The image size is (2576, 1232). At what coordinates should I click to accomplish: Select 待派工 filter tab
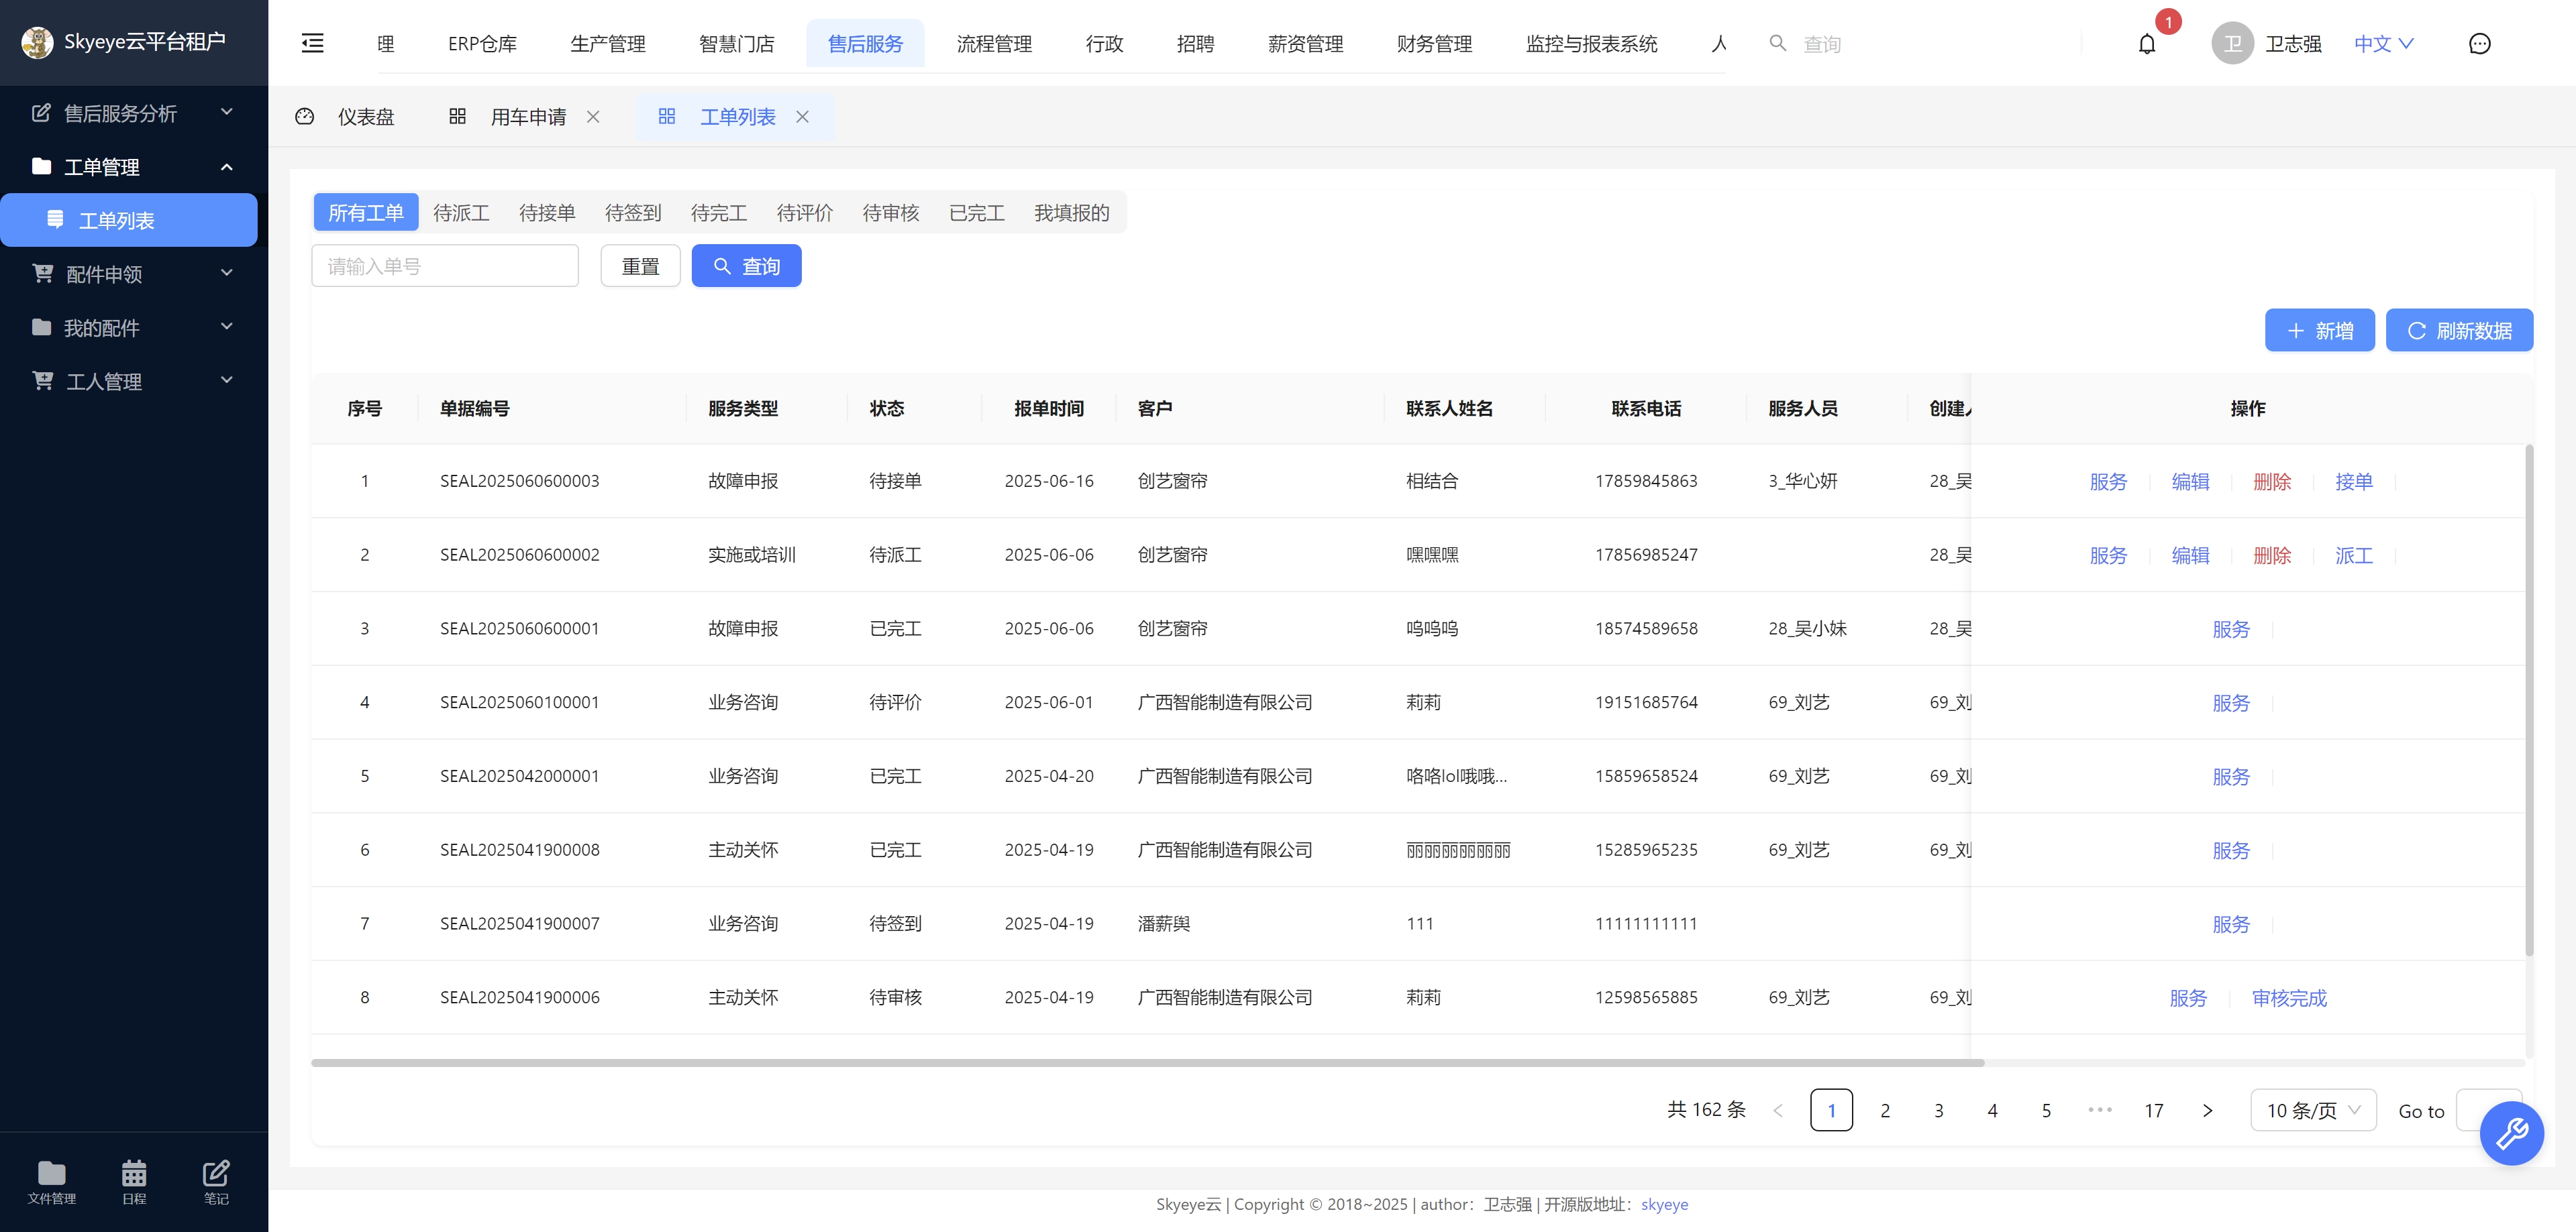tap(461, 213)
